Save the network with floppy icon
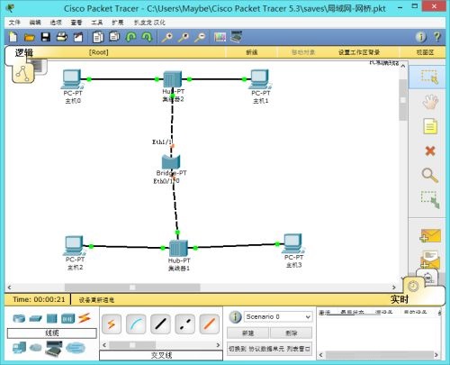The width and height of the screenshot is (450, 365). tap(46, 37)
